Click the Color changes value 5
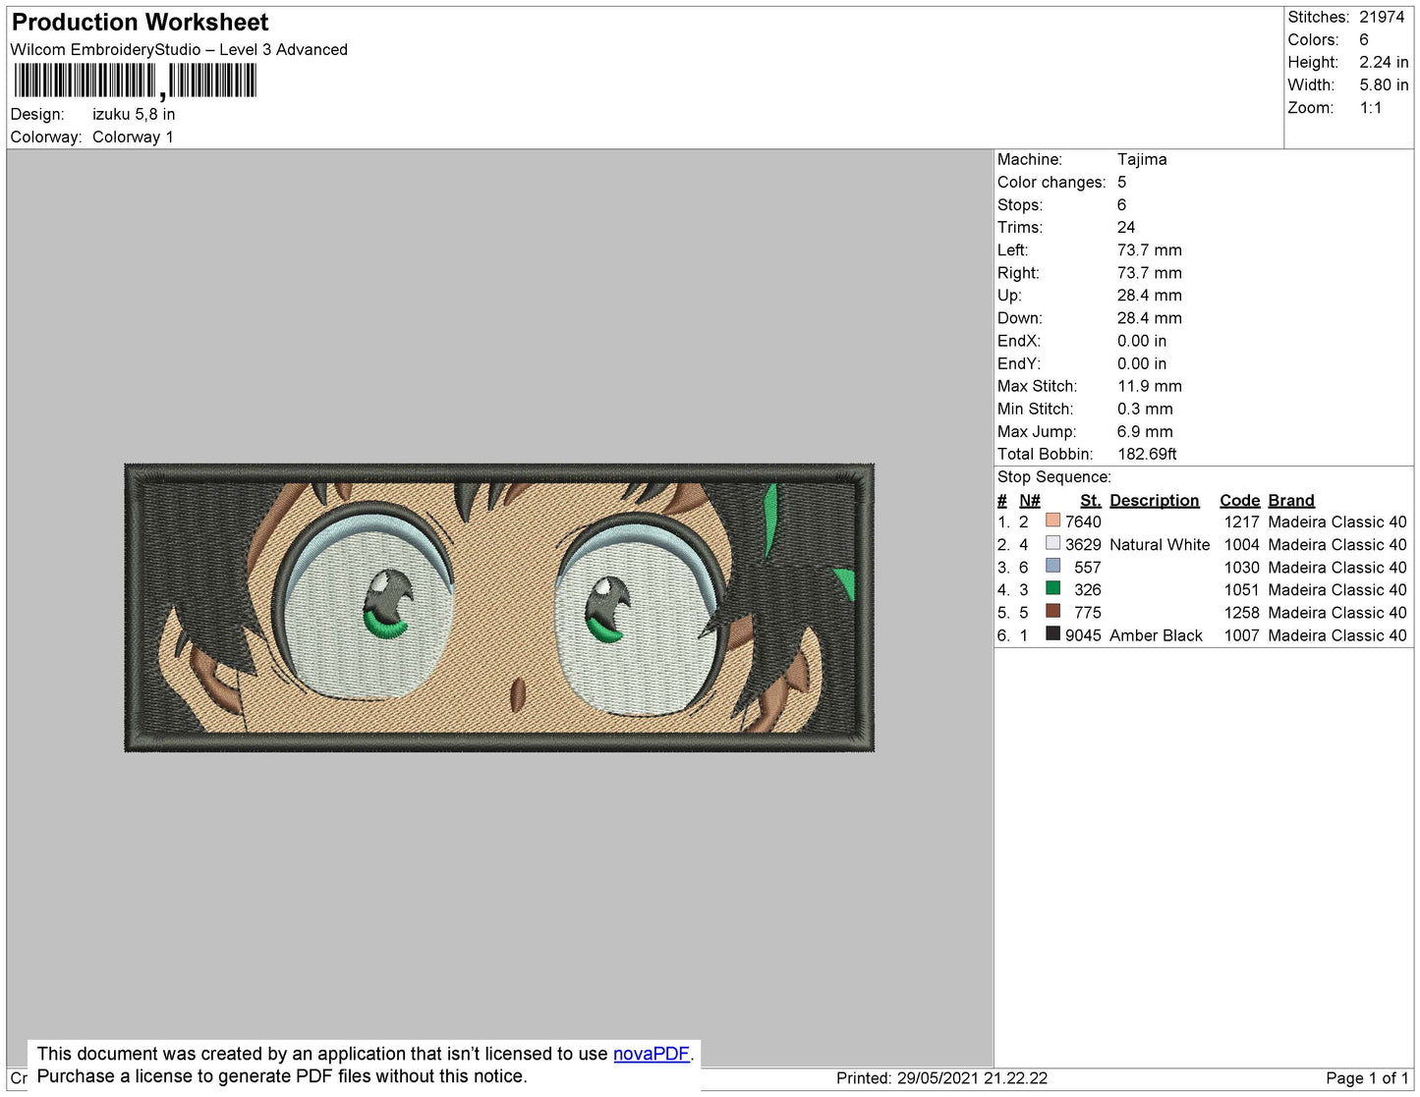 coord(1122,183)
